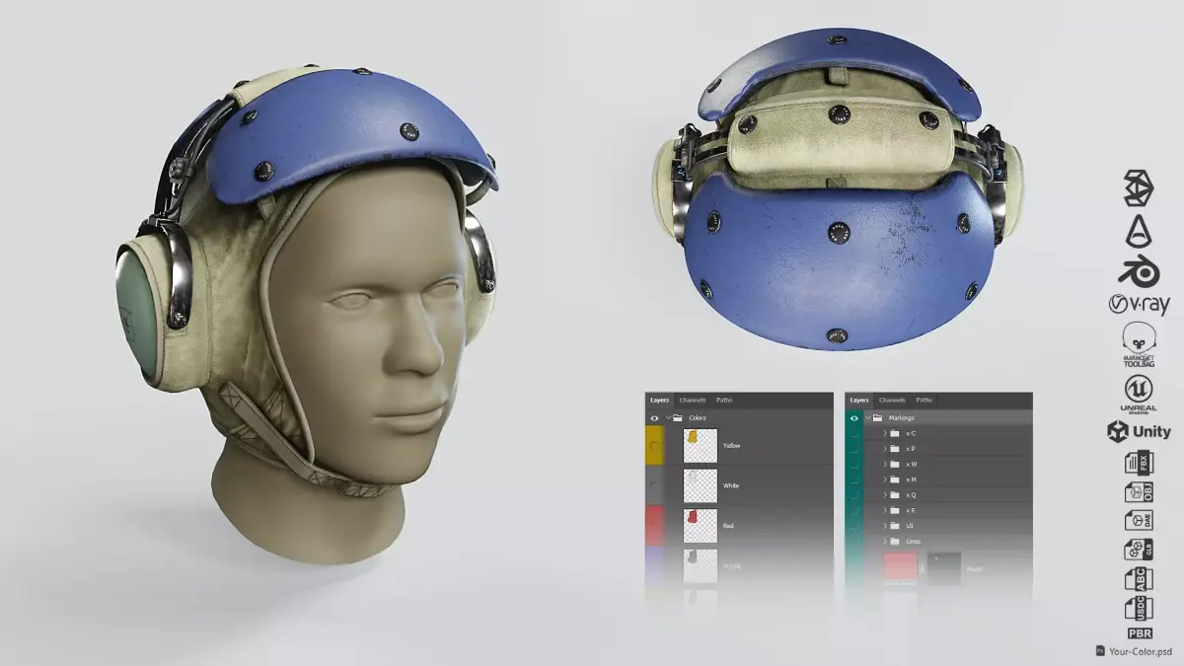
Task: Click the ABC file format icon
Action: [x=1139, y=579]
